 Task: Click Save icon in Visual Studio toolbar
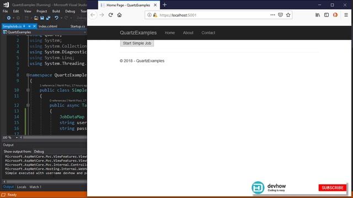point(42,18)
